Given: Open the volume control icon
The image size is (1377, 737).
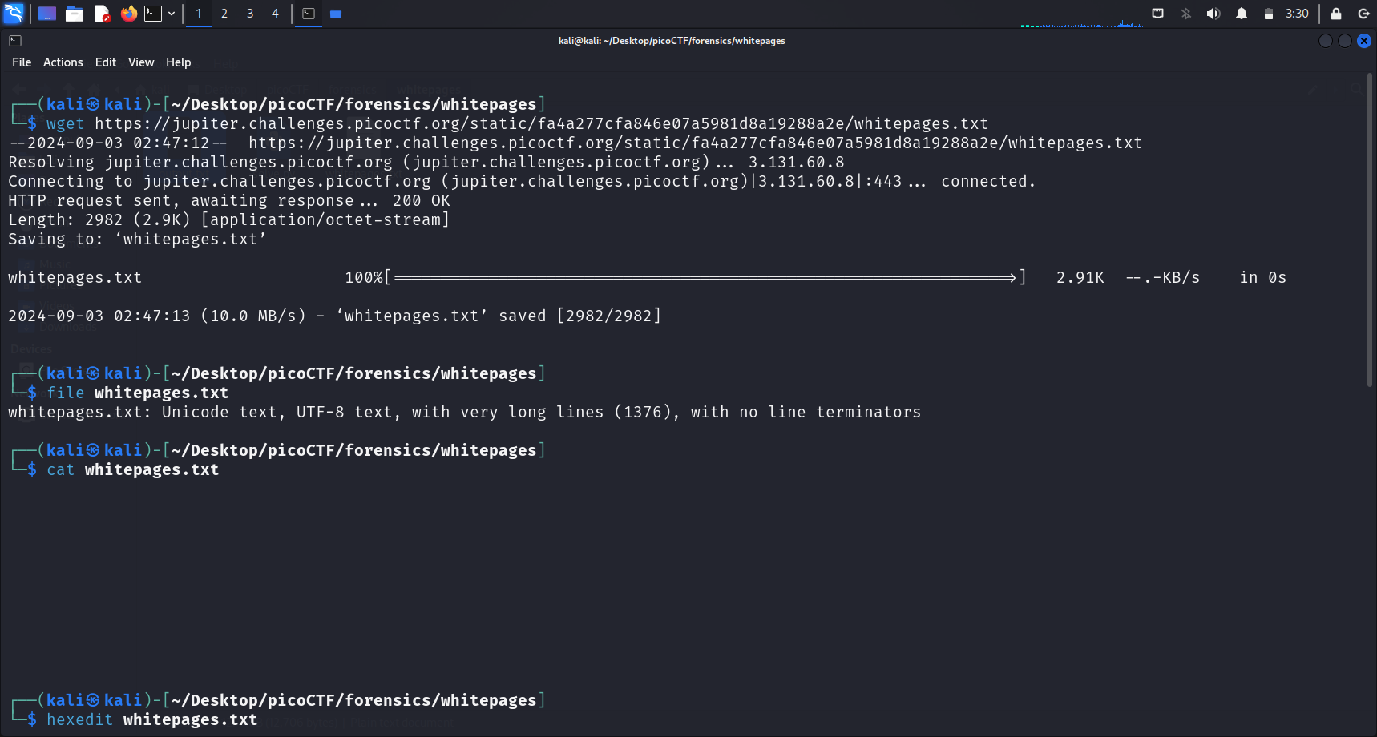Looking at the screenshot, I should (x=1213, y=14).
